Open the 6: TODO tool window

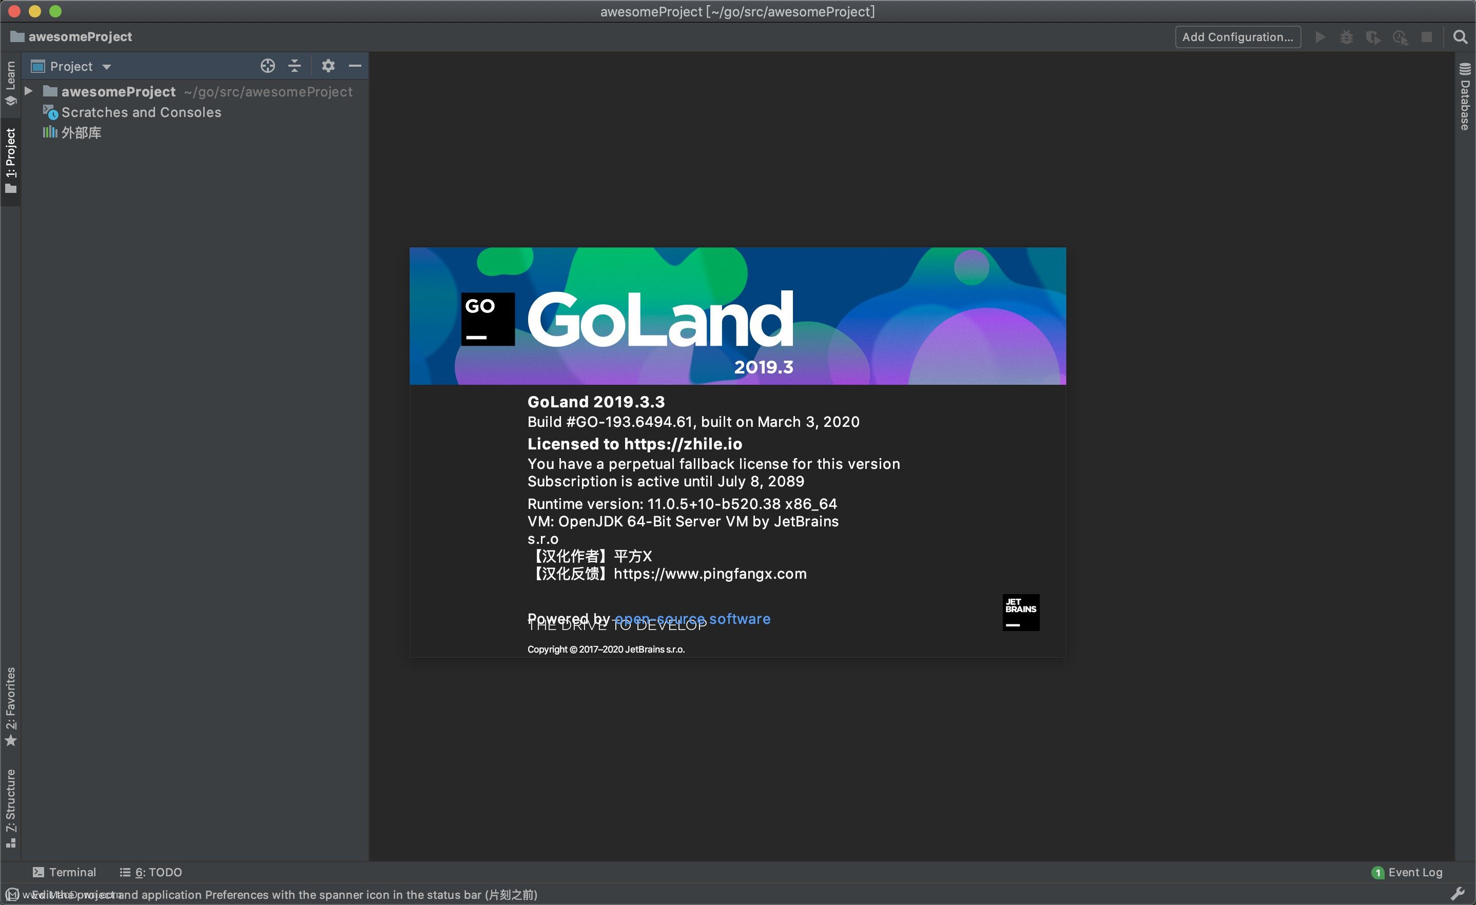point(150,872)
